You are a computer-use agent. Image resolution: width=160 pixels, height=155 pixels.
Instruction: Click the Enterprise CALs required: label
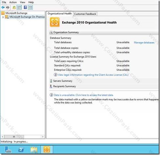[x=68, y=70]
